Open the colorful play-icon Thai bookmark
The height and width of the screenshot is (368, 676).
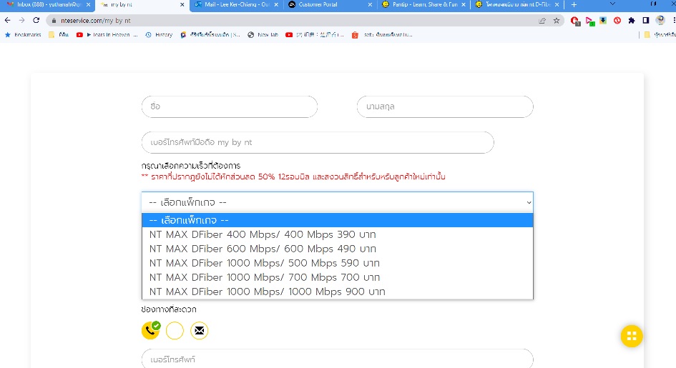point(210,35)
